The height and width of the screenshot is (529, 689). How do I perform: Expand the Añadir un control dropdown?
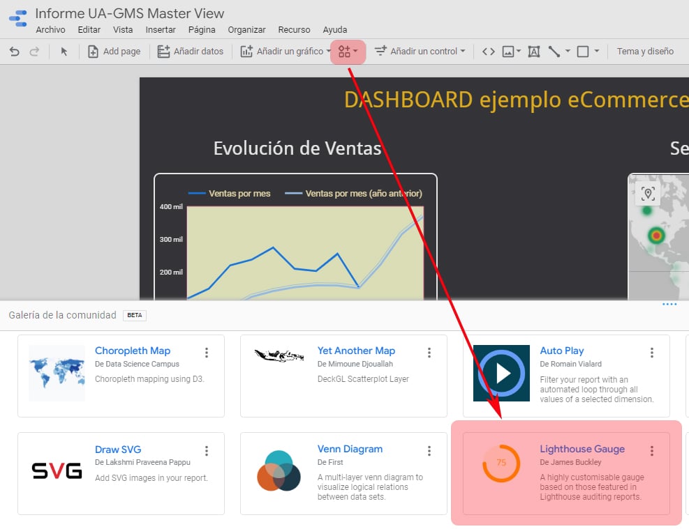point(463,52)
